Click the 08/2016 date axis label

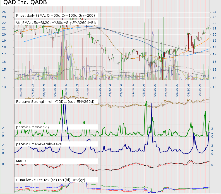(177, 90)
